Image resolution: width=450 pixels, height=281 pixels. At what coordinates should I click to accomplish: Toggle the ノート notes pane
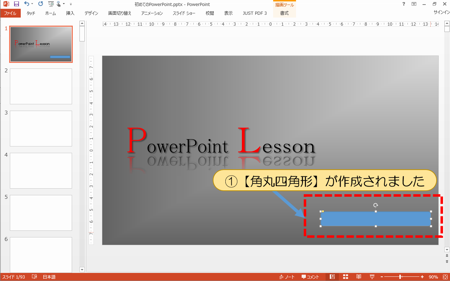pyautogui.click(x=287, y=277)
